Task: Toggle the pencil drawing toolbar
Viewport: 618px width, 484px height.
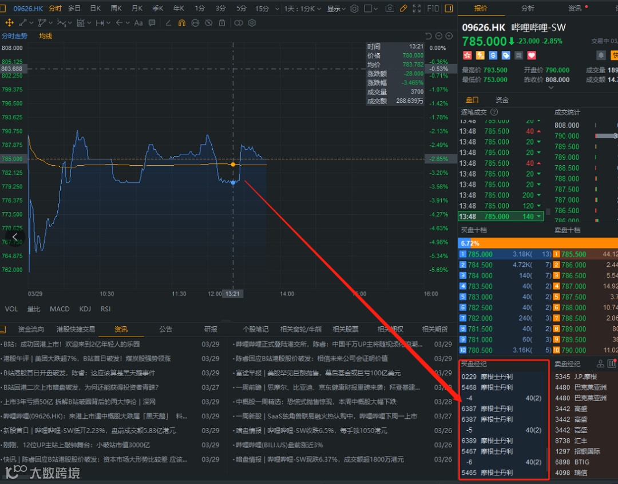Action: [x=403, y=8]
